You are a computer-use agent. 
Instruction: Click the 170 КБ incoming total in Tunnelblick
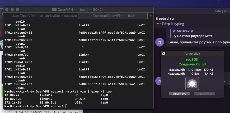[x=208, y=70]
